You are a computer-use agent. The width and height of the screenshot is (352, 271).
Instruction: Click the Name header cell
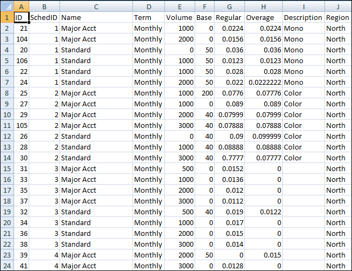tap(96, 17)
